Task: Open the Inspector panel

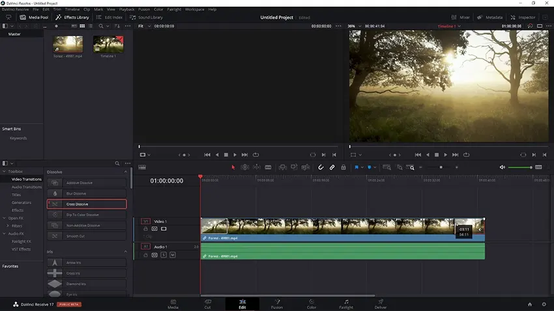Action: (523, 18)
